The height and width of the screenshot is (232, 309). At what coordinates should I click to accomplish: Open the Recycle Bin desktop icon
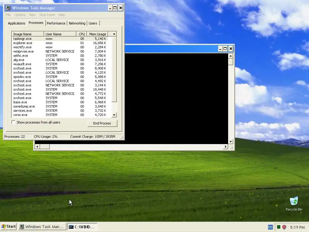point(294,204)
